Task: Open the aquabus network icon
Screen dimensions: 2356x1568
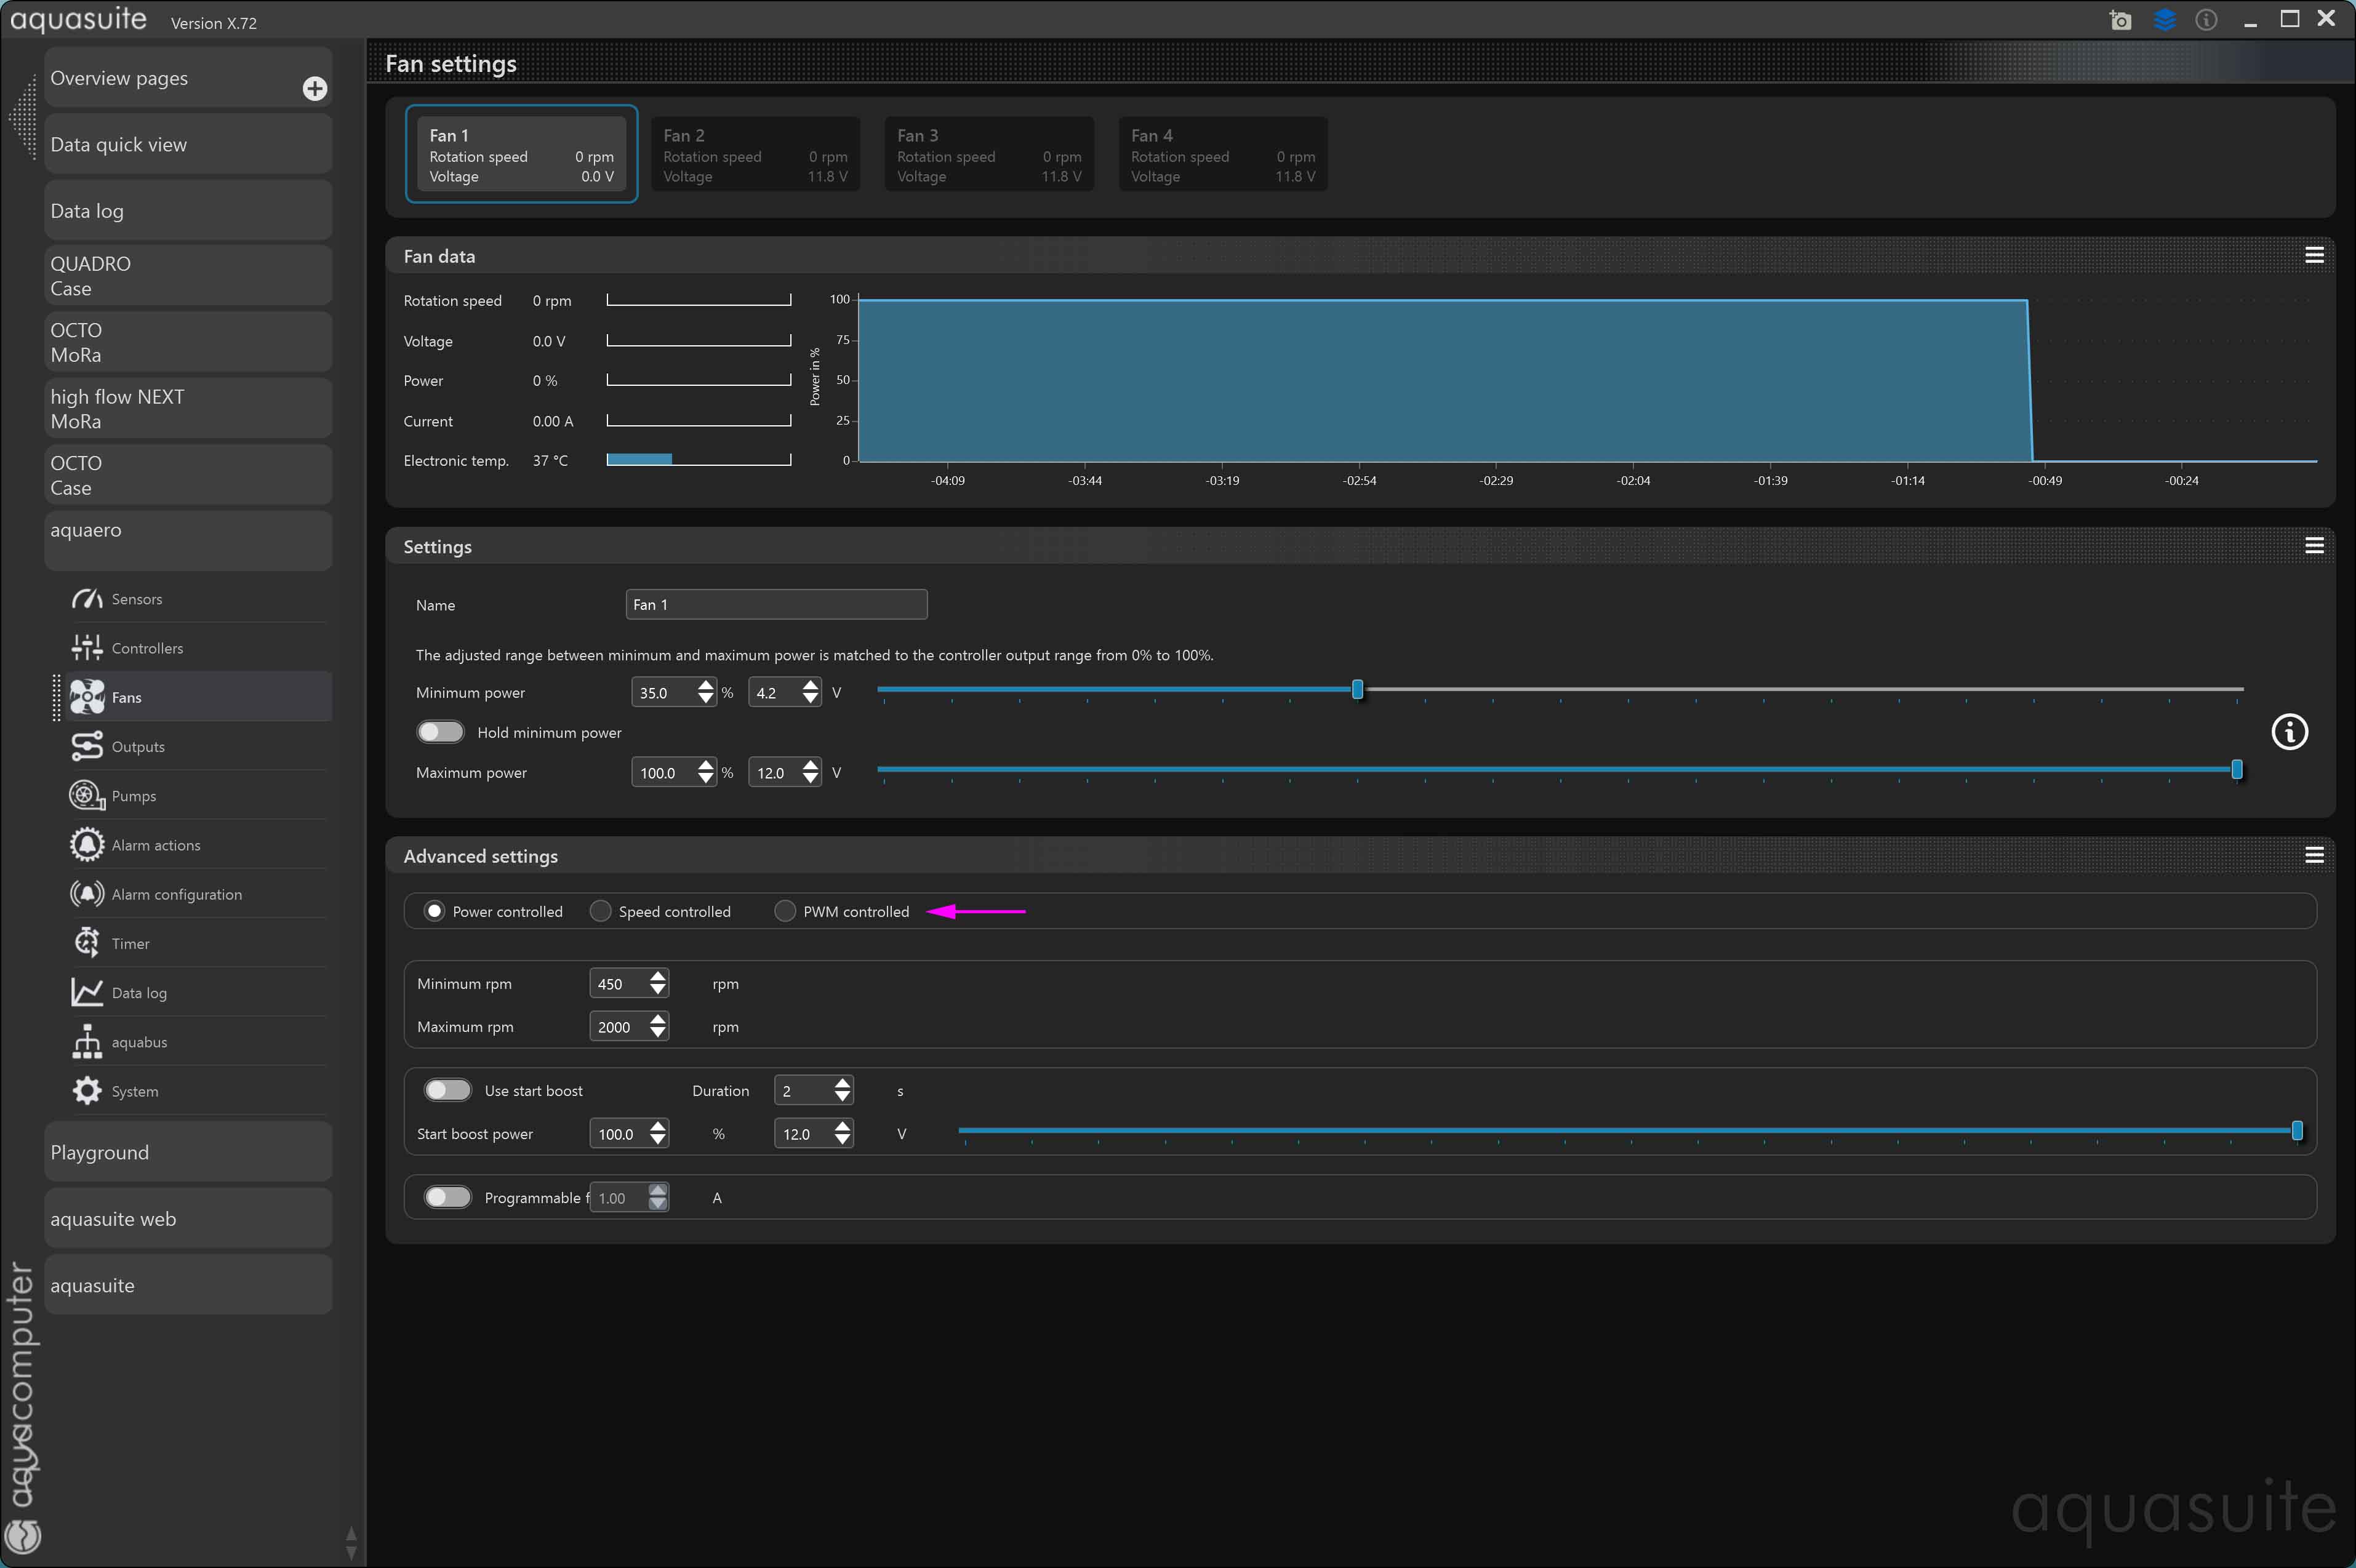Action: coord(87,1041)
